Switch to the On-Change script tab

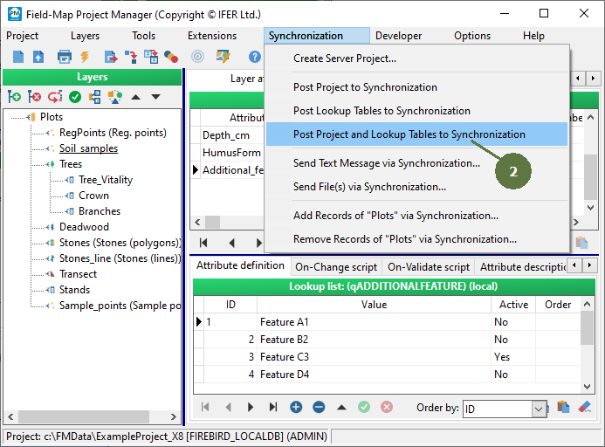[x=336, y=267]
